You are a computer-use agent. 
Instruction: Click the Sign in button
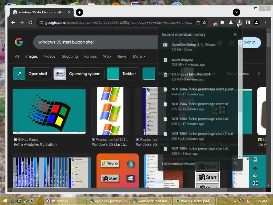[x=250, y=42]
